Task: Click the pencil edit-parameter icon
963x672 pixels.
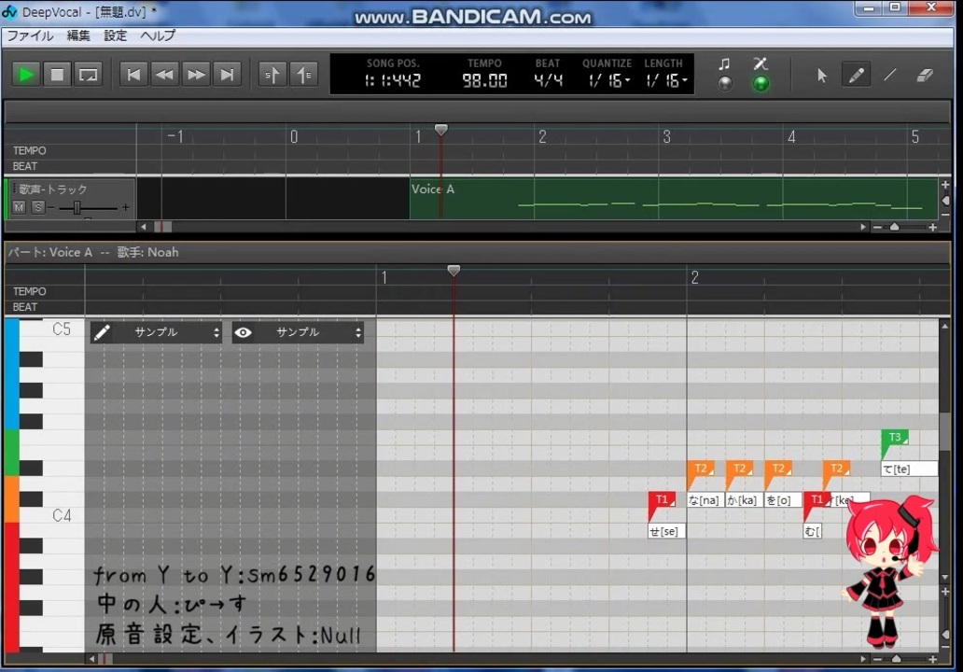Action: [102, 332]
